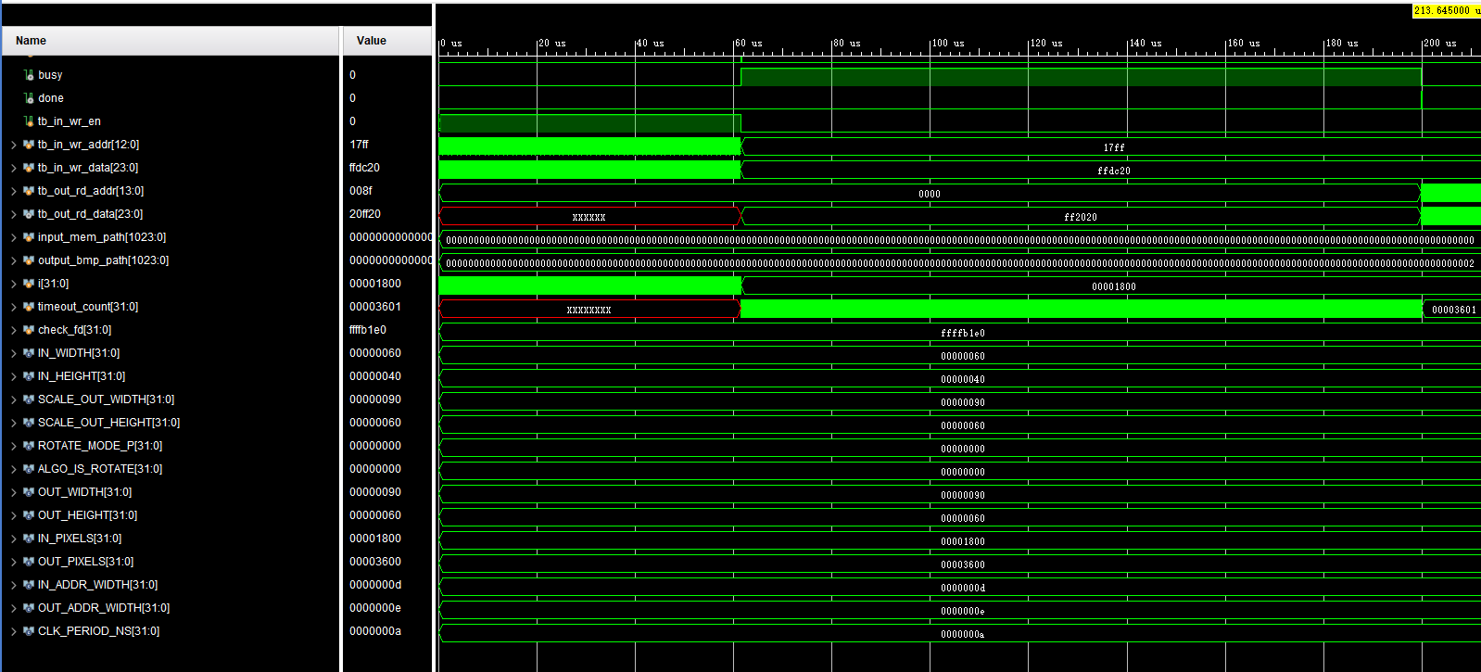The height and width of the screenshot is (672, 1481).
Task: Expand the tb_in_wr_data[23:0] signal bus
Action: point(14,168)
